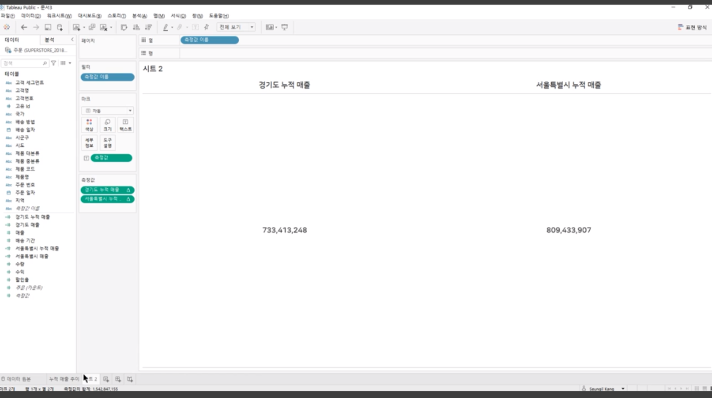Collapse the data pane with the chevron
The height and width of the screenshot is (398, 712).
tap(72, 40)
